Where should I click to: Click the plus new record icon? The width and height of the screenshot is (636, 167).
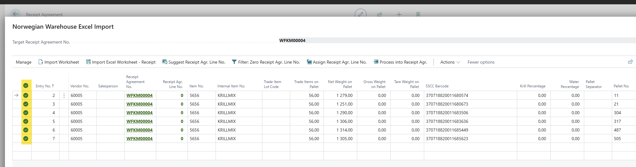tap(399, 15)
